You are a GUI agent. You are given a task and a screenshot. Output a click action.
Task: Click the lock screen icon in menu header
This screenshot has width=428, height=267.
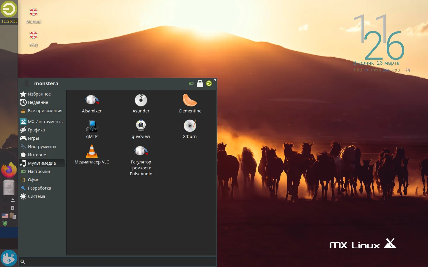coord(200,83)
